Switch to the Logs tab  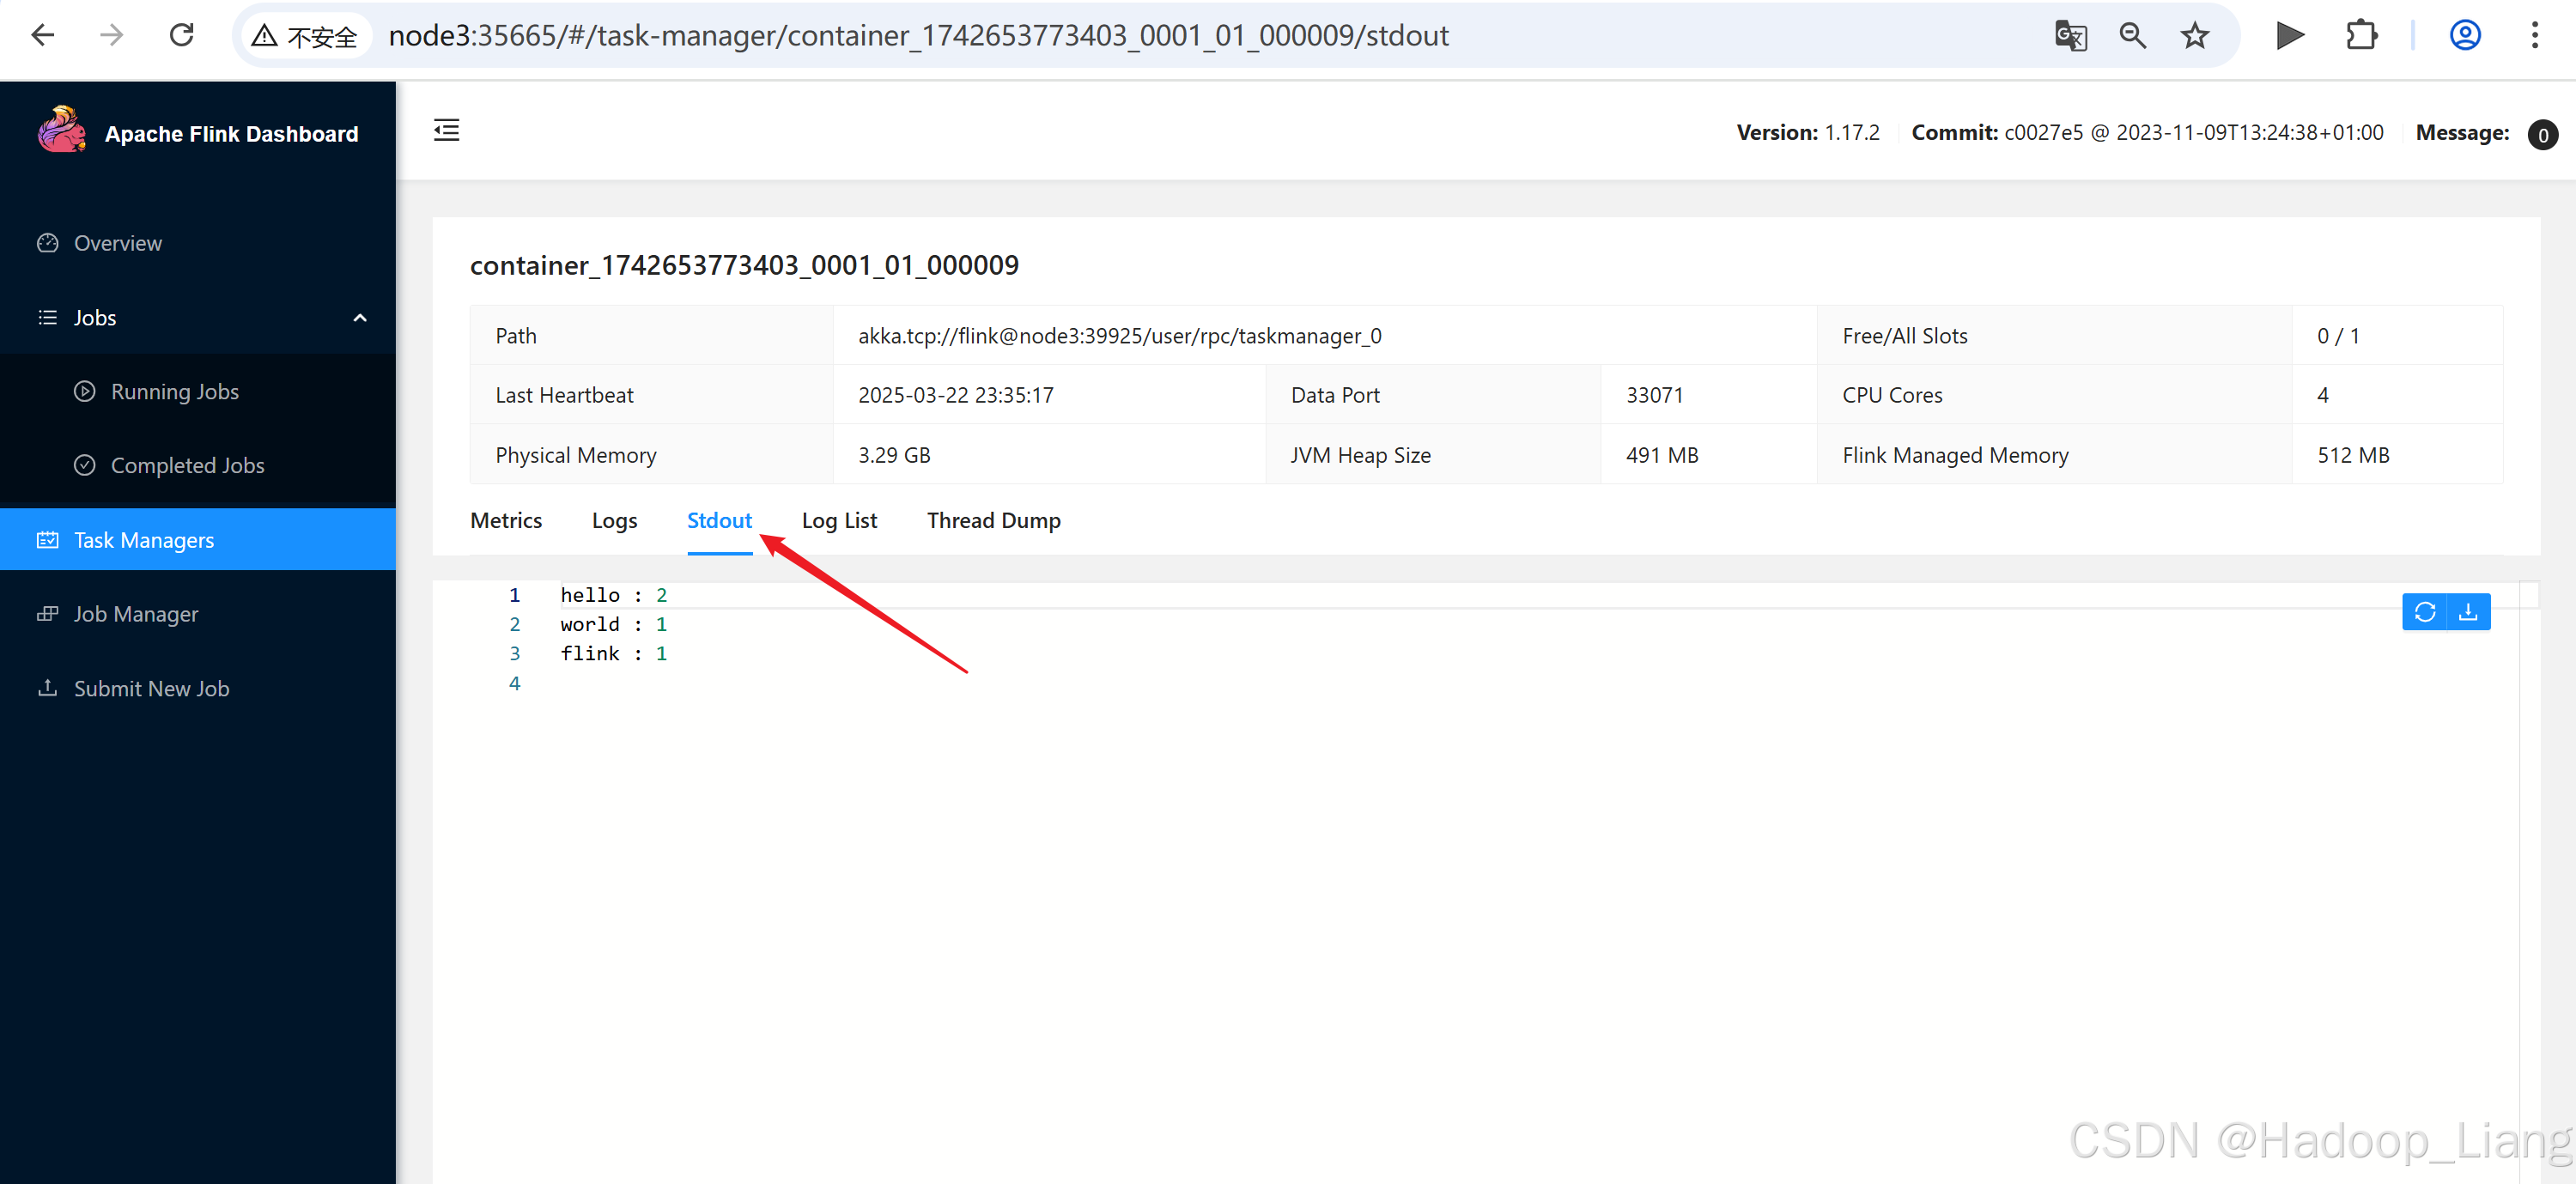614,520
